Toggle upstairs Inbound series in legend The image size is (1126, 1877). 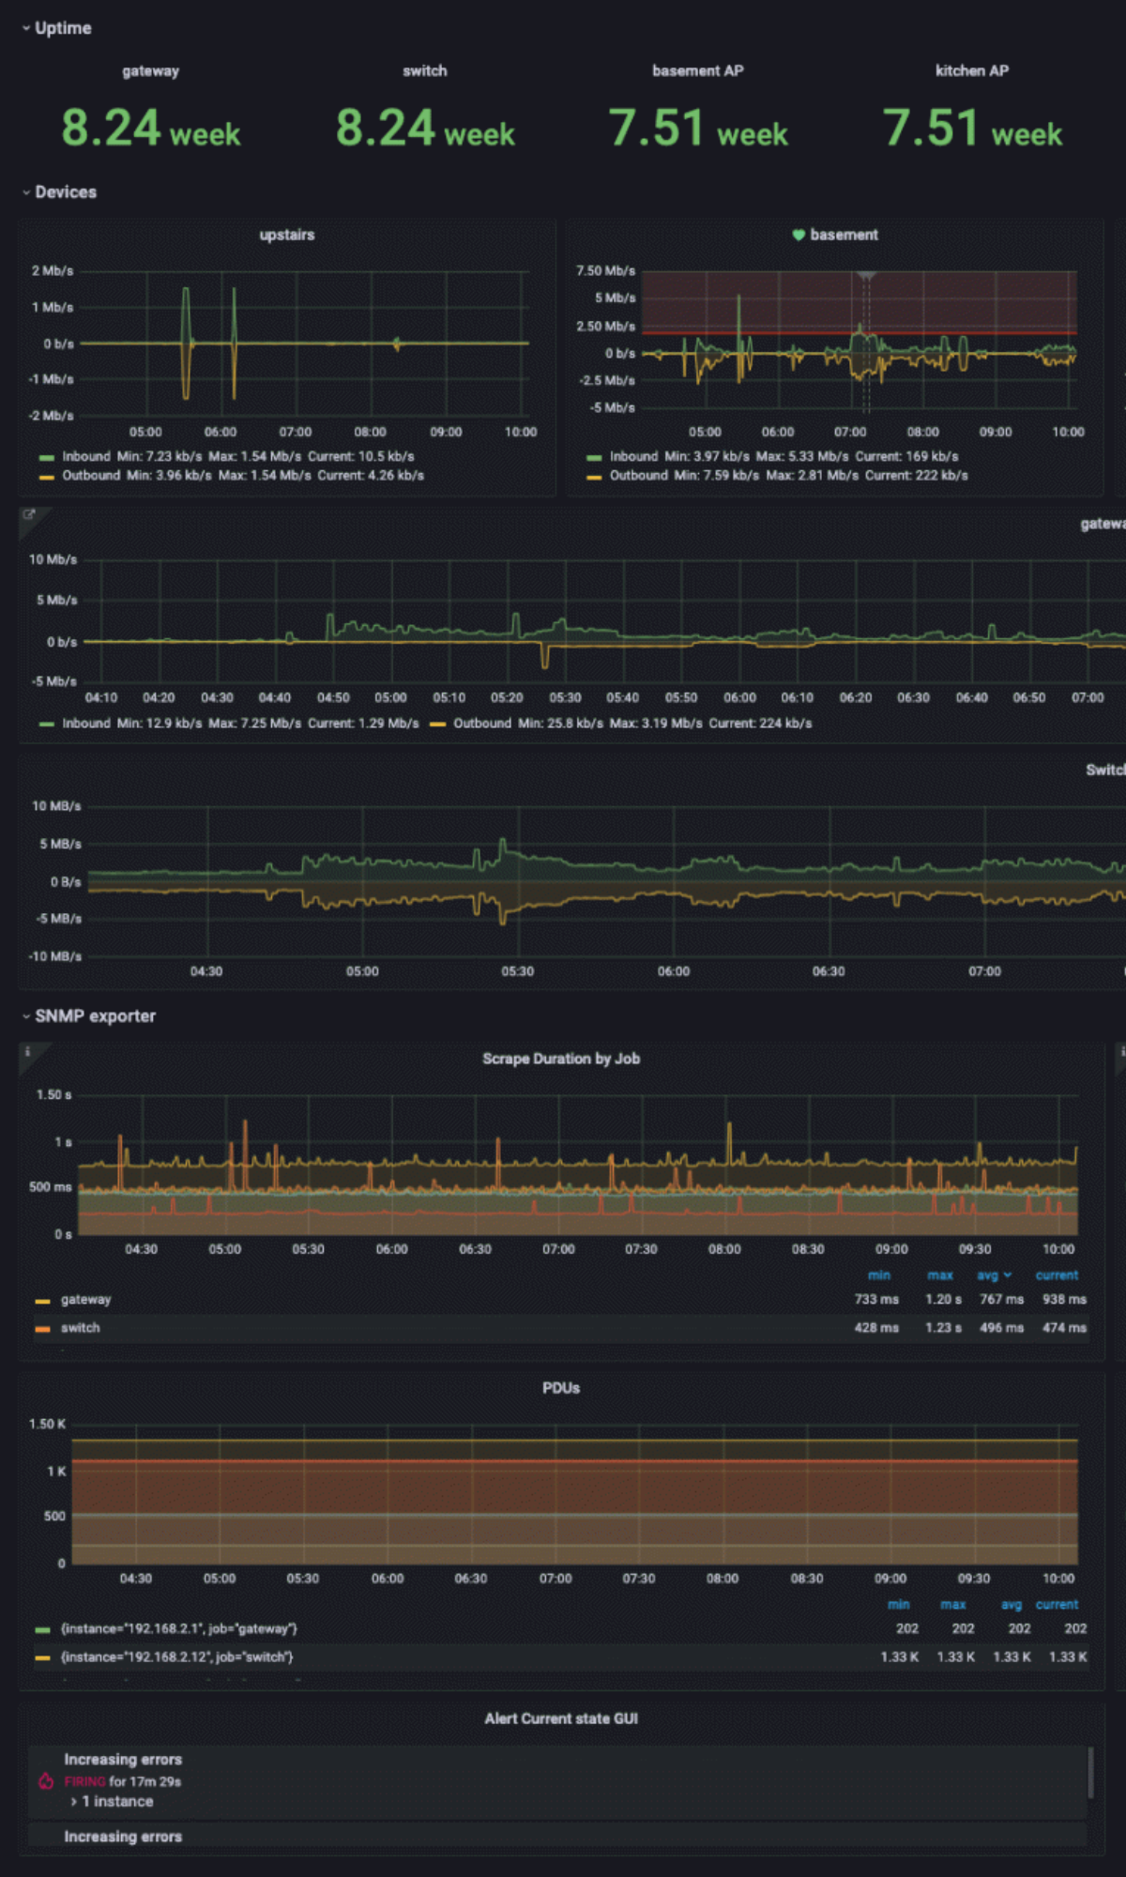point(86,456)
